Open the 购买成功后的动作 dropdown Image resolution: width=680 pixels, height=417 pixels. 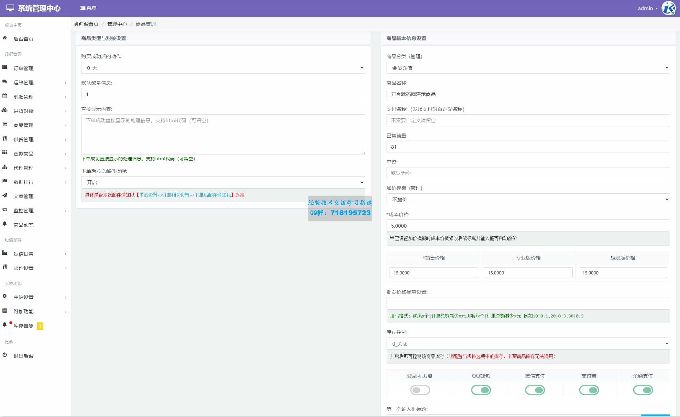coord(223,68)
